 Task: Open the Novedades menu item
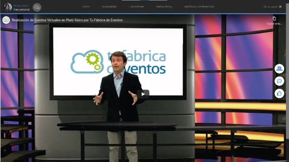coord(109,7)
